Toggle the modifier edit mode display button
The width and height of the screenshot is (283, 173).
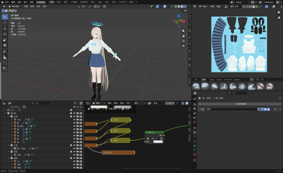point(262,109)
